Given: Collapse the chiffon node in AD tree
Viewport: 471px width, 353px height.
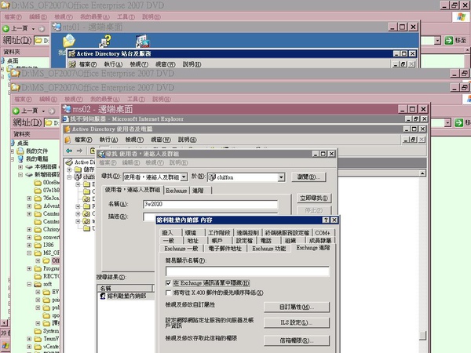Looking at the screenshot, I should click(x=69, y=177).
